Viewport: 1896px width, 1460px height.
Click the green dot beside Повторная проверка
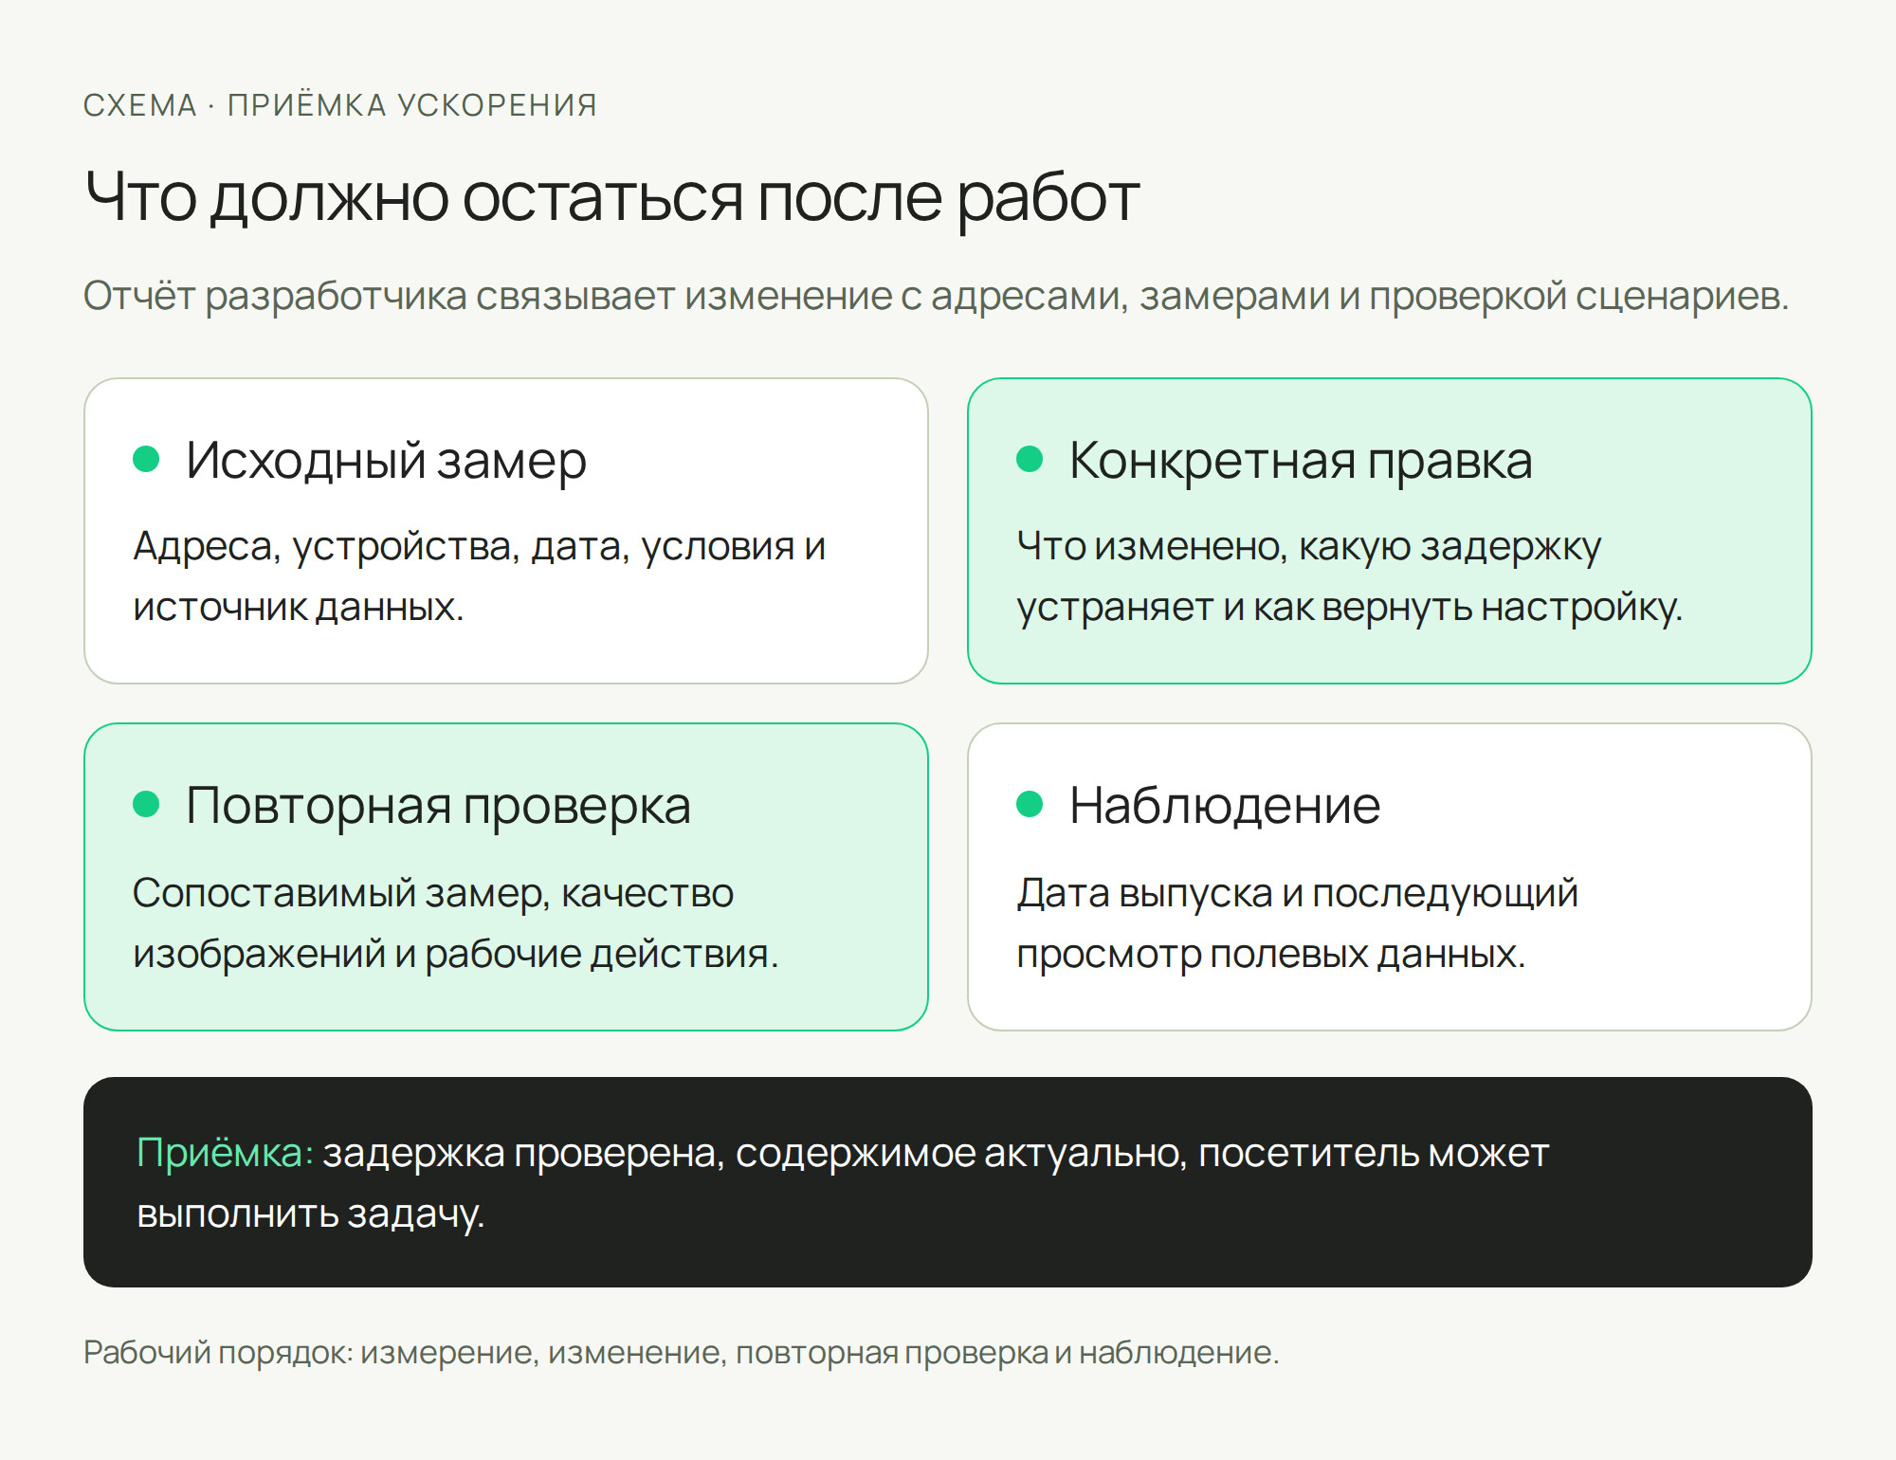point(146,804)
